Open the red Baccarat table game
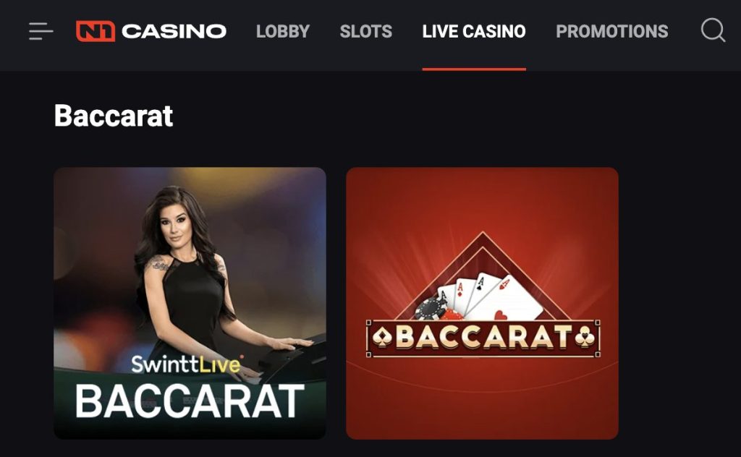 [x=482, y=303]
